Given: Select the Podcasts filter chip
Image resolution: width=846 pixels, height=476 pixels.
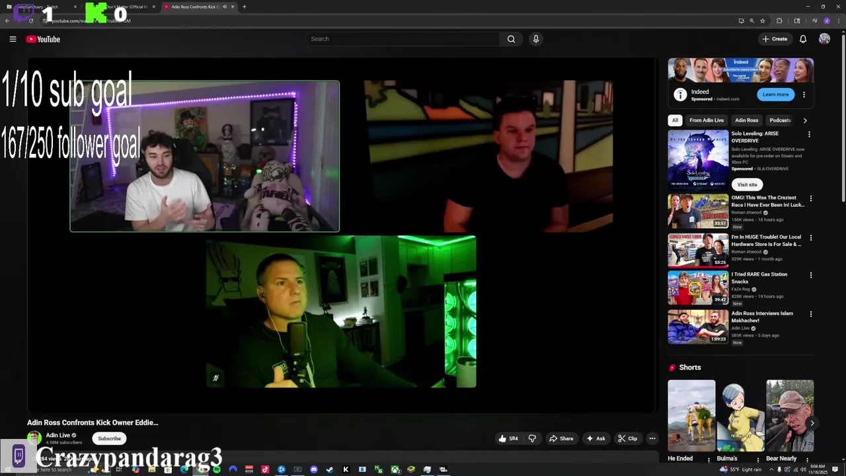Looking at the screenshot, I should point(780,120).
